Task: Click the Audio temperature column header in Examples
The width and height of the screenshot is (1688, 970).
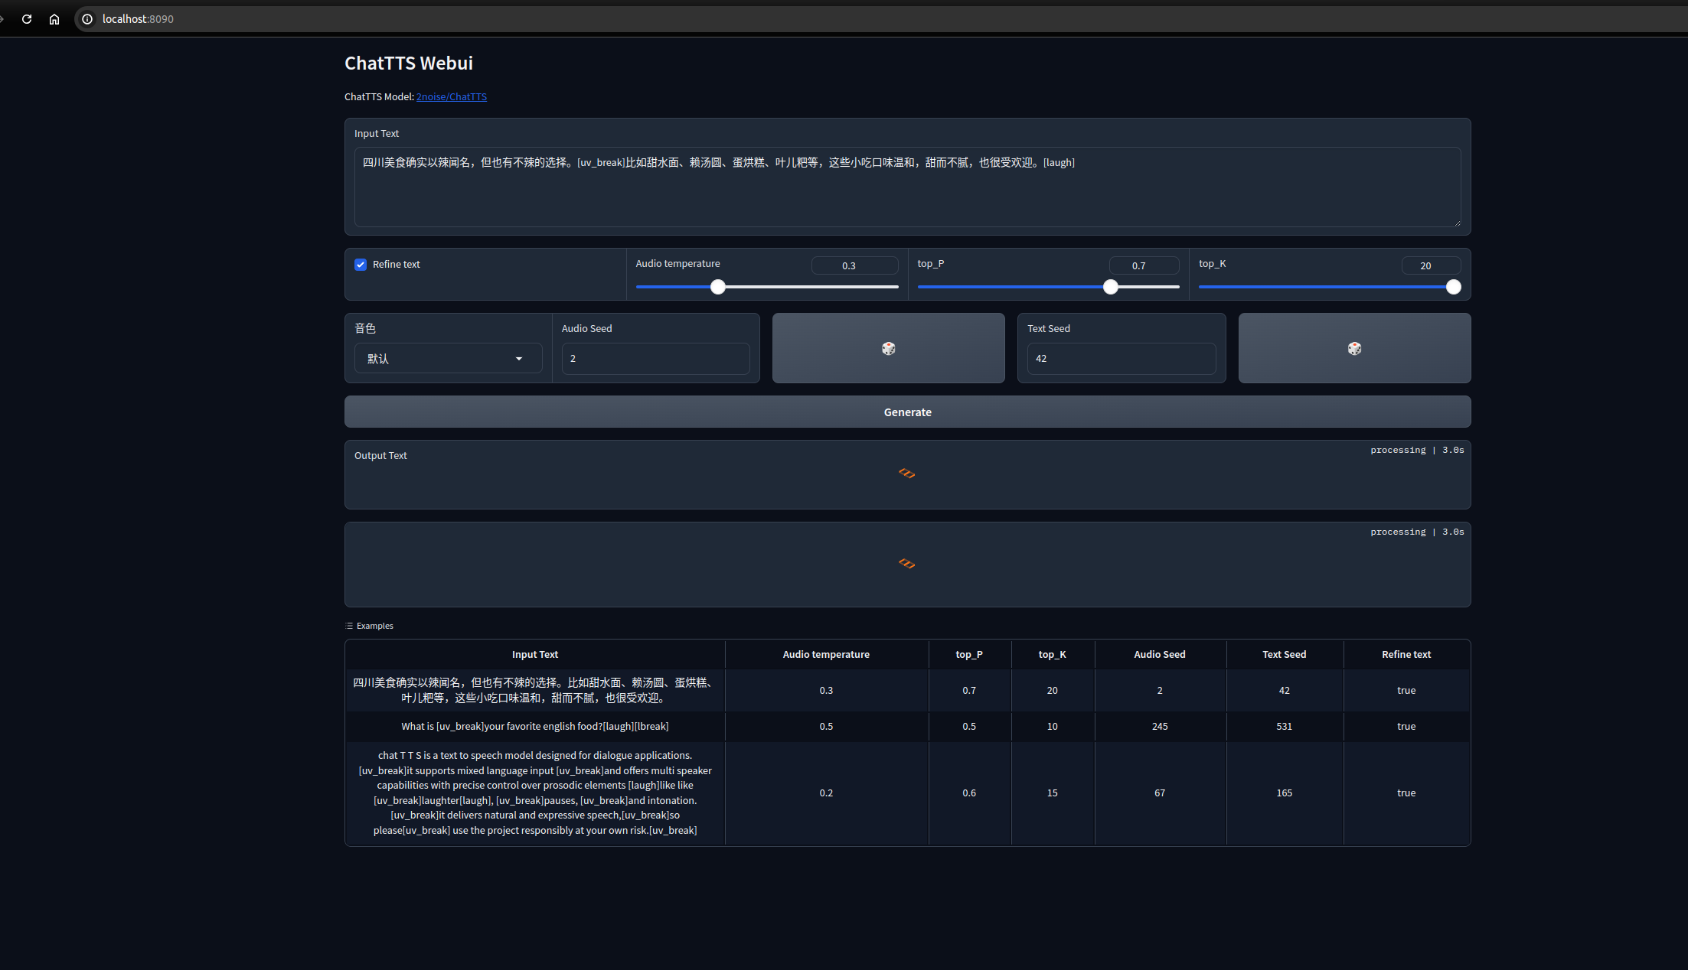Action: tap(826, 655)
